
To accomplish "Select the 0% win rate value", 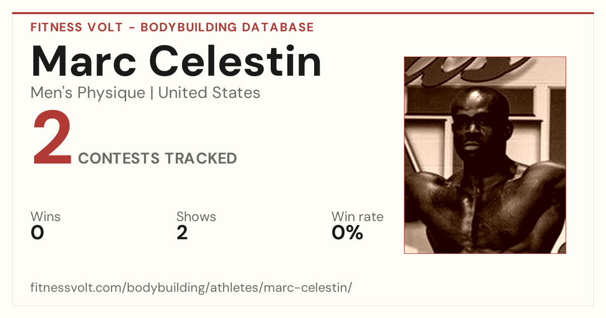I will (x=347, y=233).
